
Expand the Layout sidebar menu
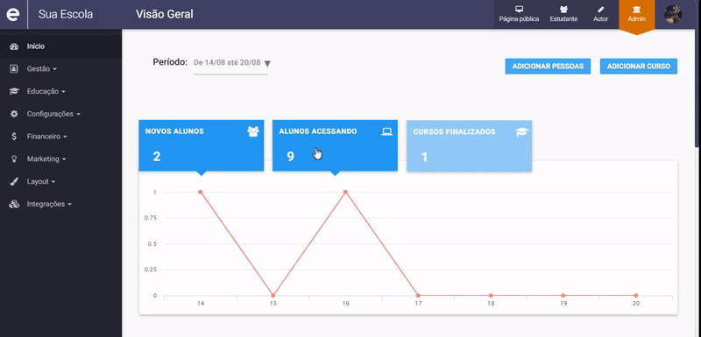[x=41, y=182]
